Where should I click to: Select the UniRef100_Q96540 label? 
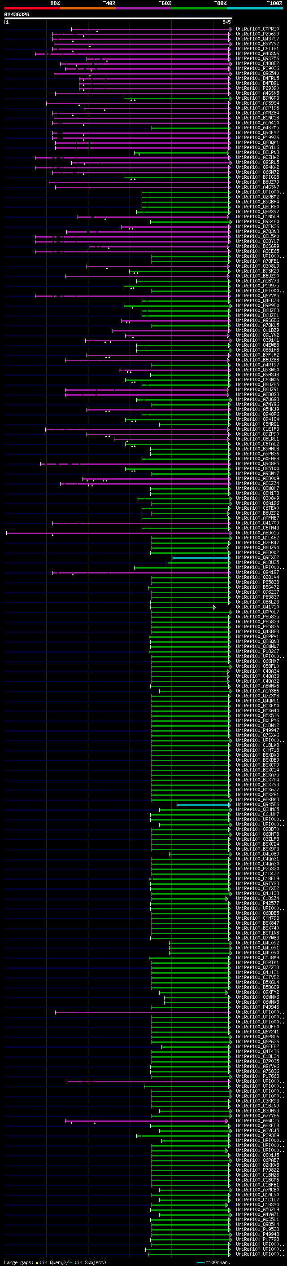[257, 73]
